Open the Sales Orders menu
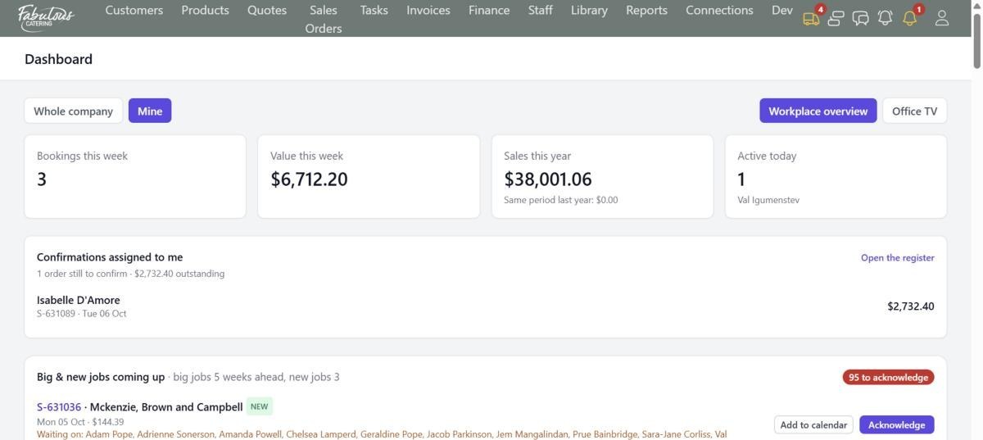983x440 pixels. pyautogui.click(x=324, y=19)
